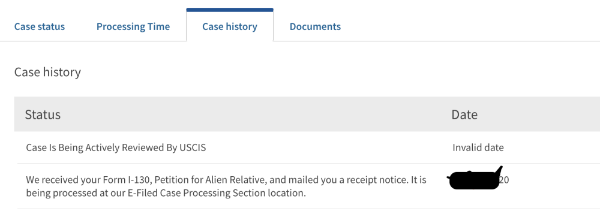Click the Status column header
Screen dimensions: 600x217
pyautogui.click(x=43, y=114)
